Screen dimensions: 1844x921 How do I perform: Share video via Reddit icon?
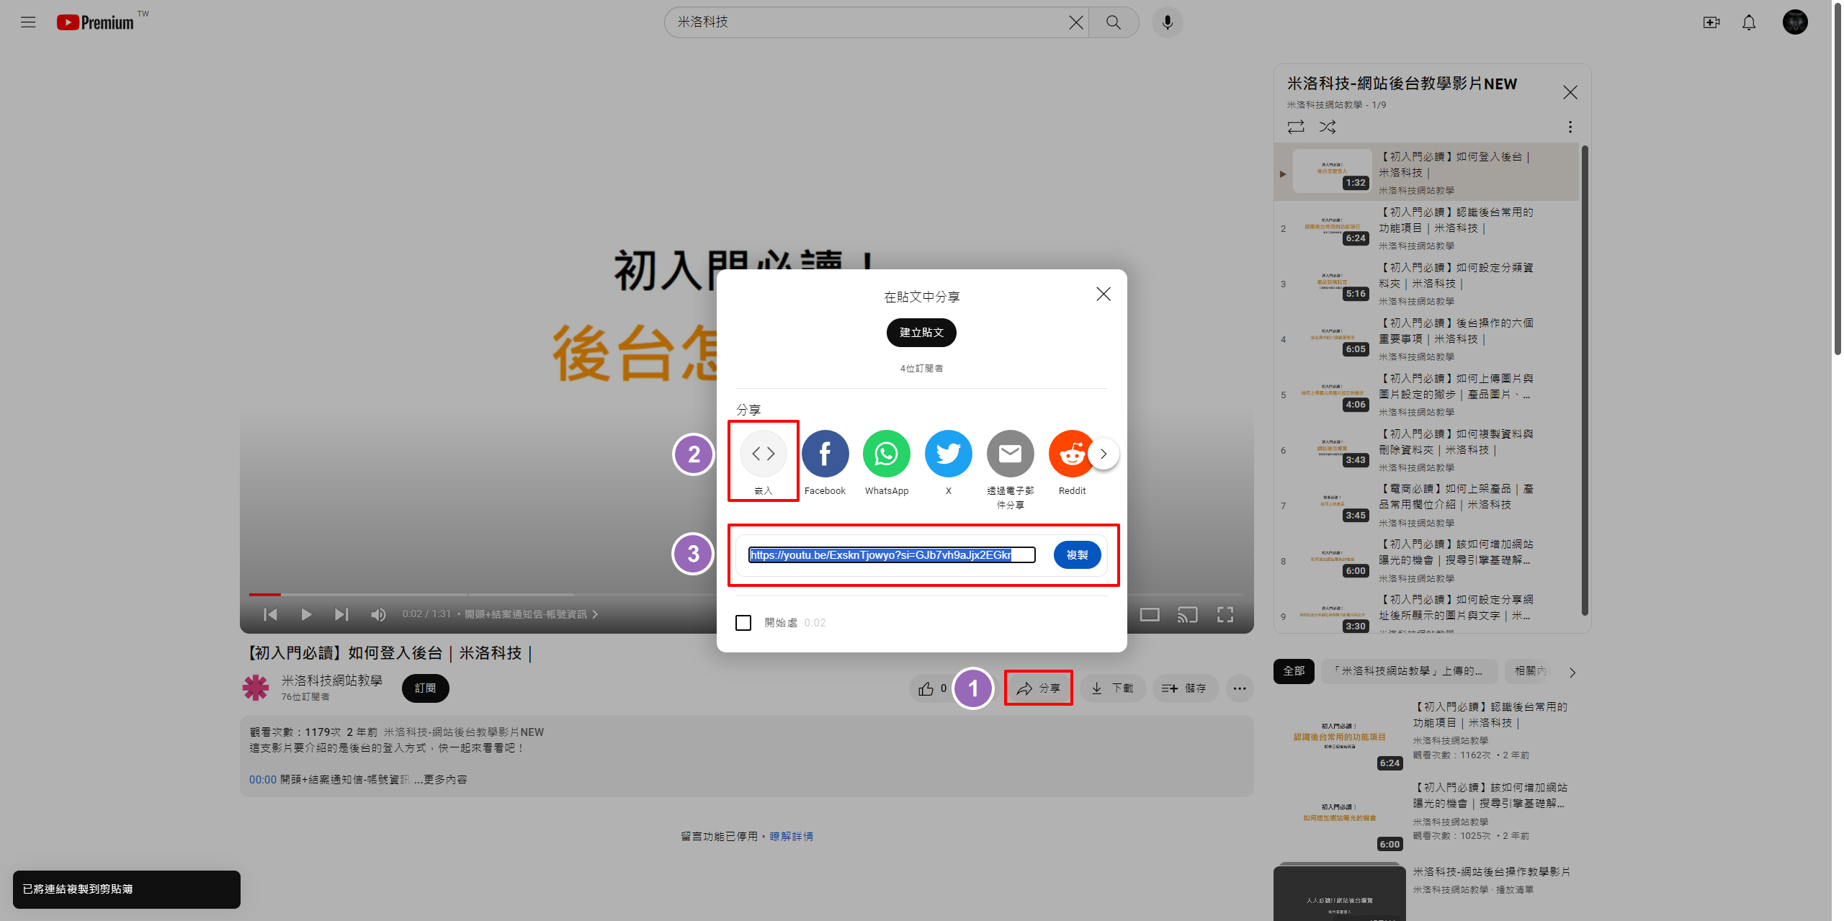click(x=1070, y=454)
